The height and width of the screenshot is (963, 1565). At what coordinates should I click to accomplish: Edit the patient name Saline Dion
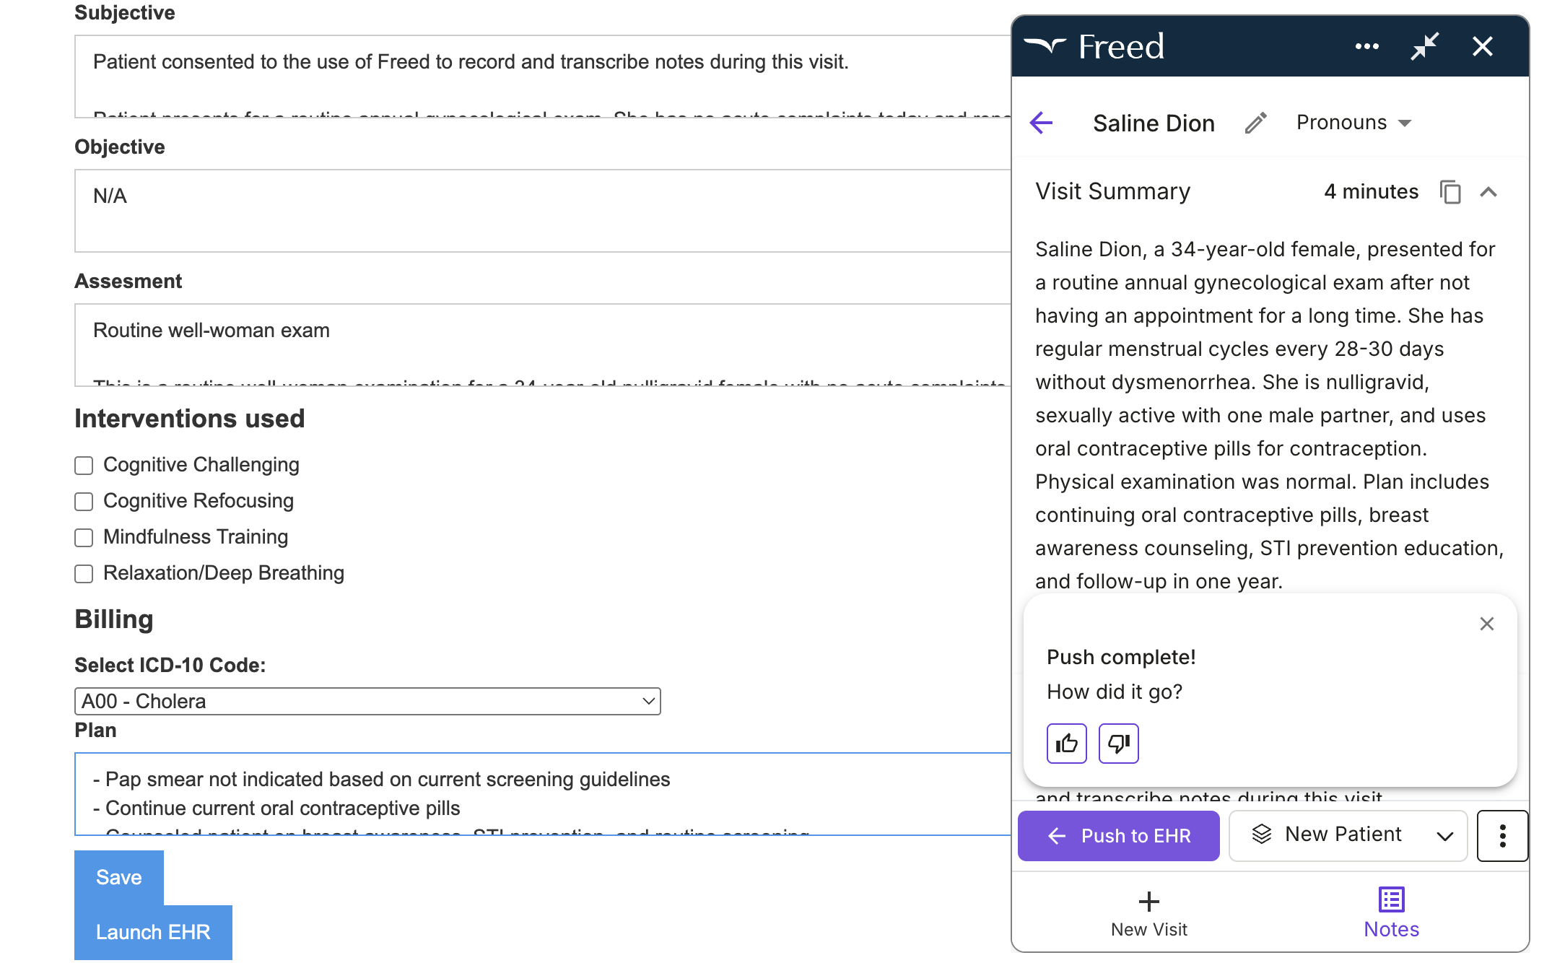pos(1256,123)
